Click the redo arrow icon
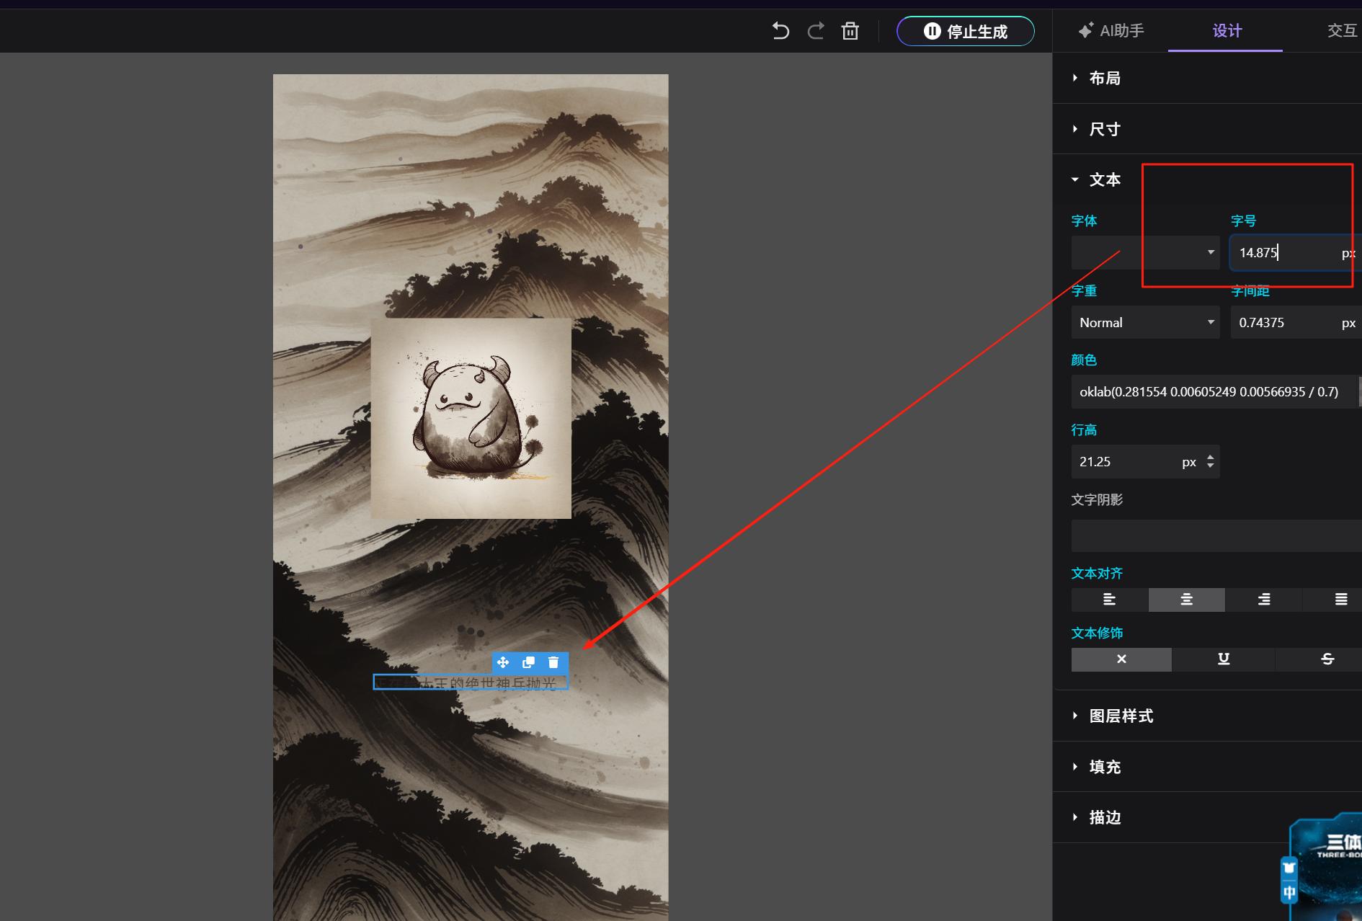This screenshot has height=921, width=1362. pos(816,31)
